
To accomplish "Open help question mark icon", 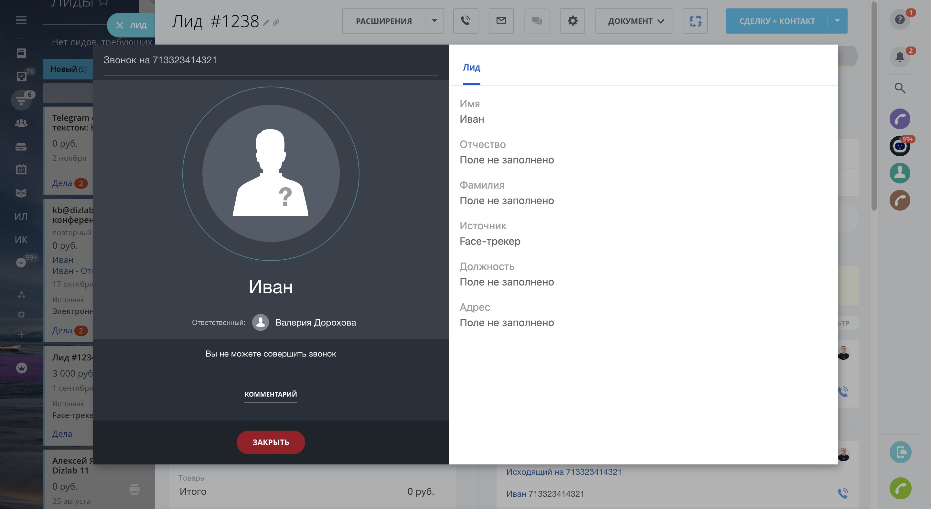I will pos(900,19).
